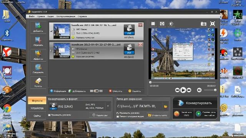Switch preview to fullscreen icon
Screen dimensions: 246x138
[x=213, y=24]
